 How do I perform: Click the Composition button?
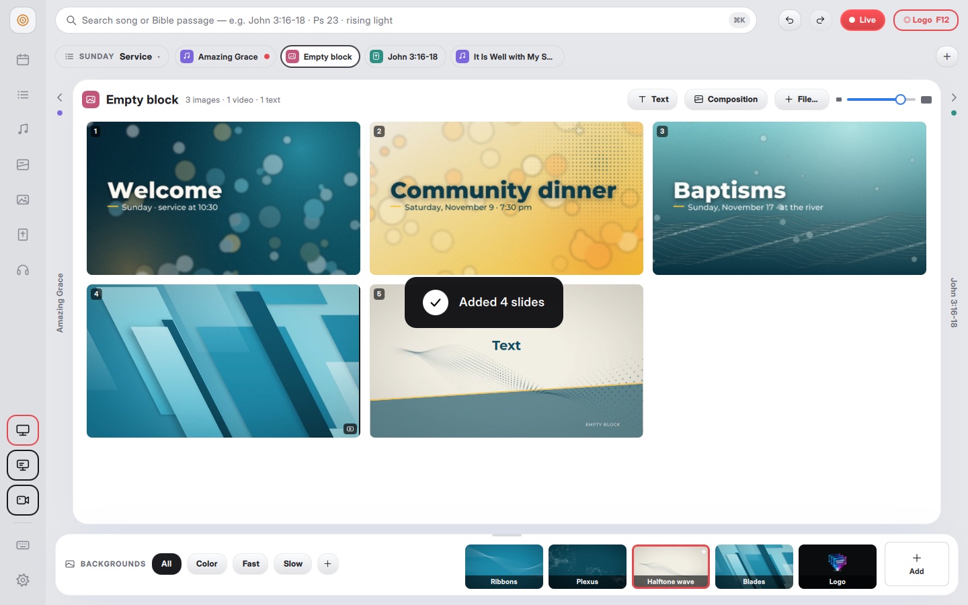[x=726, y=99]
